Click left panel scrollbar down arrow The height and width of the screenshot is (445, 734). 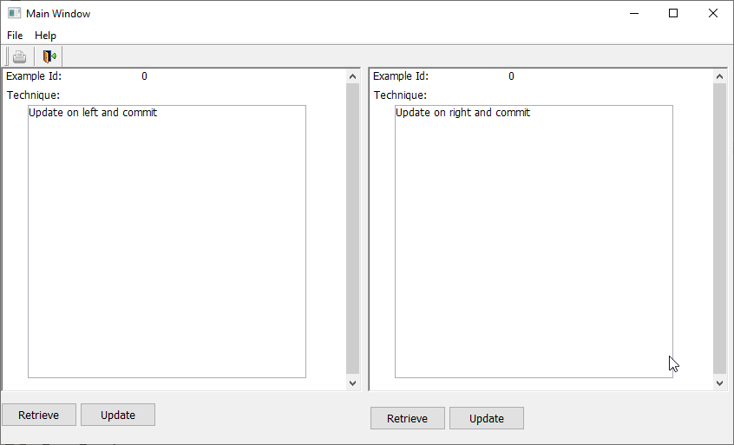pos(352,383)
